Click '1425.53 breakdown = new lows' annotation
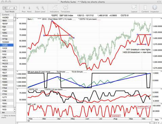The width and height of the screenshot is (162, 124). (137, 52)
